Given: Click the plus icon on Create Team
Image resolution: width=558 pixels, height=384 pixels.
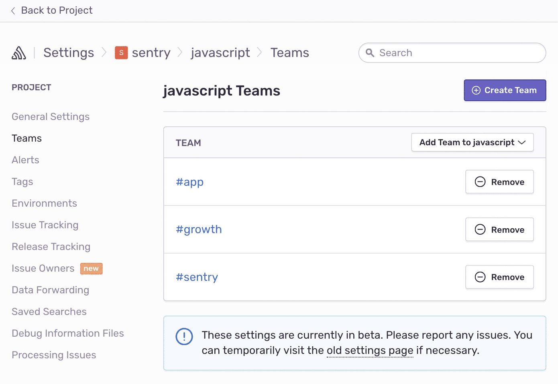Looking at the screenshot, I should [476, 90].
